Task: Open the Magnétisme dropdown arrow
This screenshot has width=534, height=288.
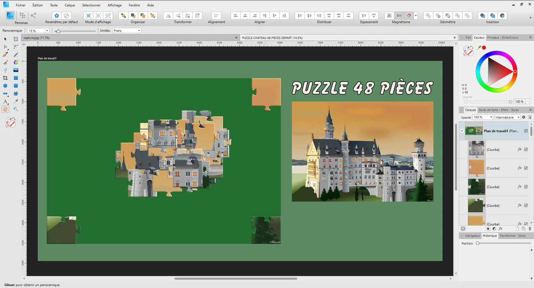Action: pos(415,15)
